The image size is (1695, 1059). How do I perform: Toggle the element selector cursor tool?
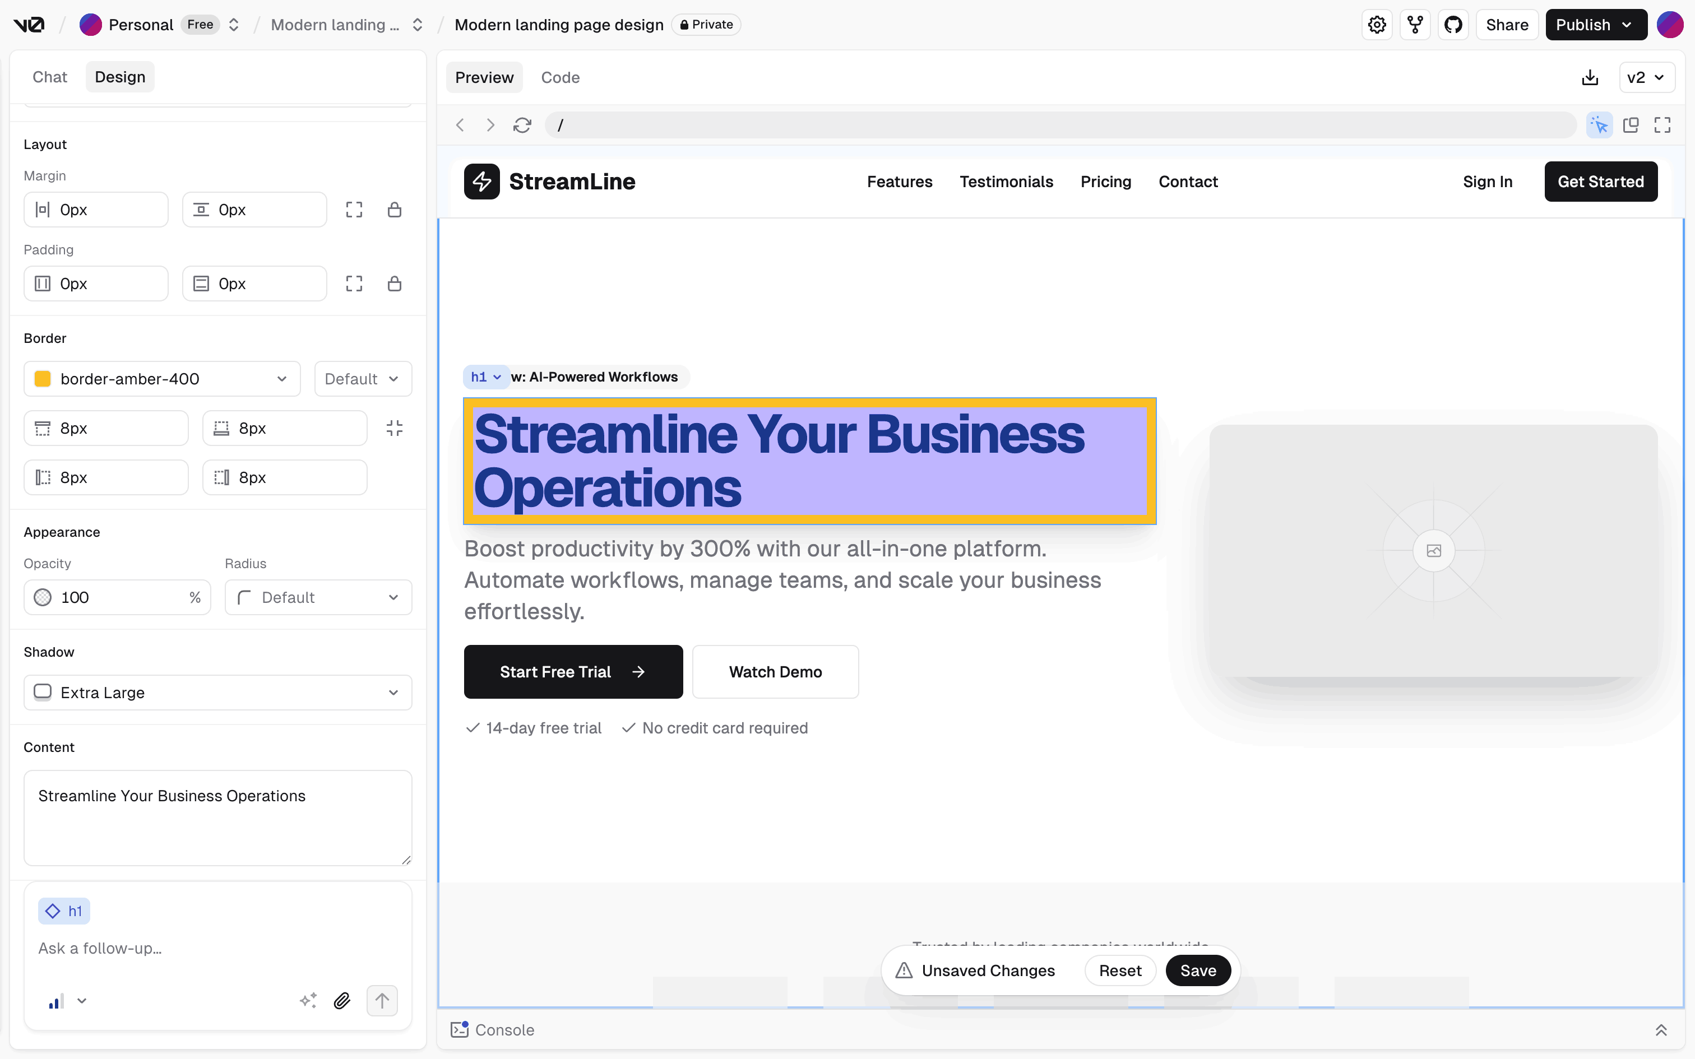click(x=1599, y=126)
